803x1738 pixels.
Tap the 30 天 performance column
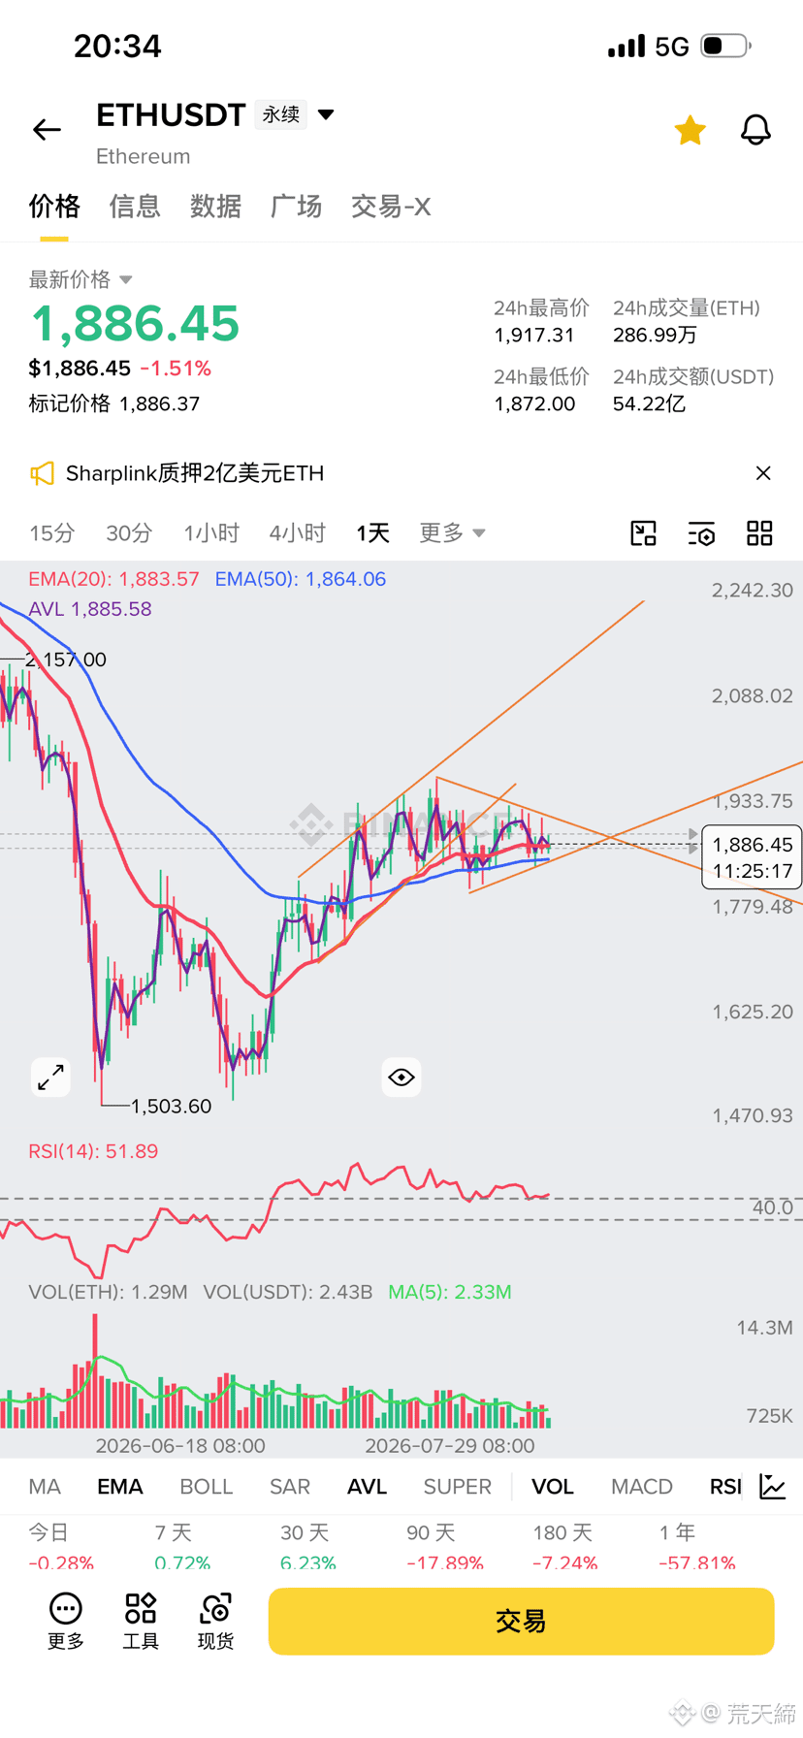click(x=308, y=1548)
